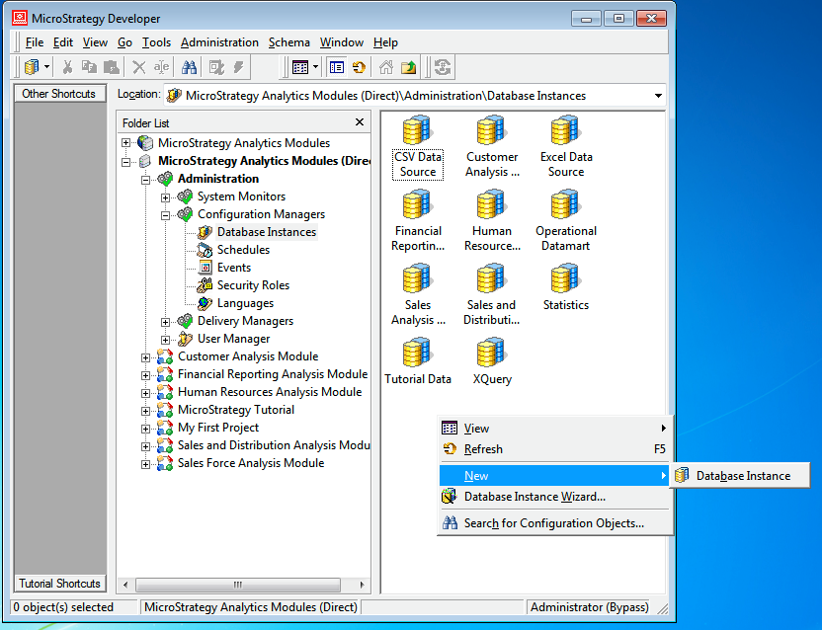Screen dimensions: 822x630
Task: Open the Location path dropdown
Action: click(658, 96)
